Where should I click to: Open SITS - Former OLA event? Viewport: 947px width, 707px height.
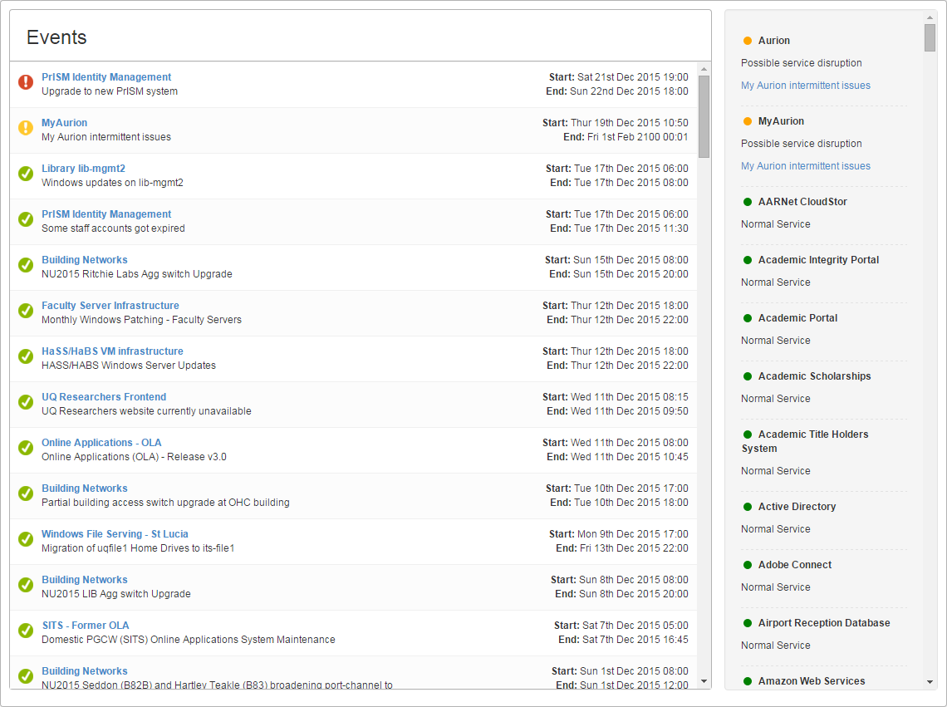86,626
